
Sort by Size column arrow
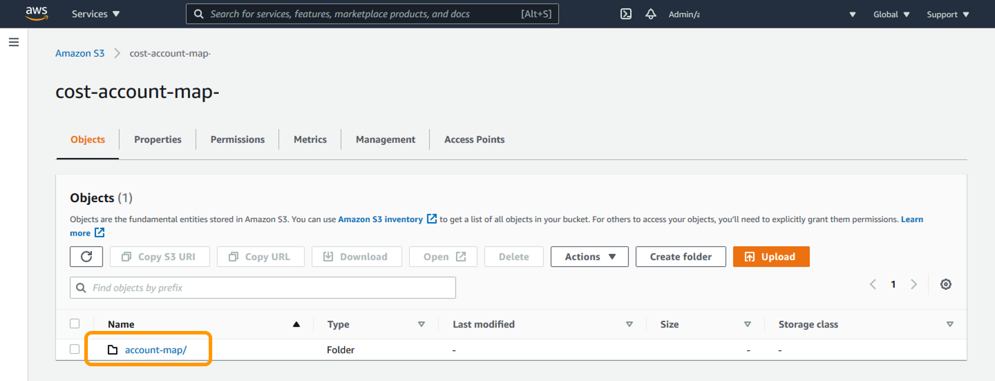pos(747,324)
